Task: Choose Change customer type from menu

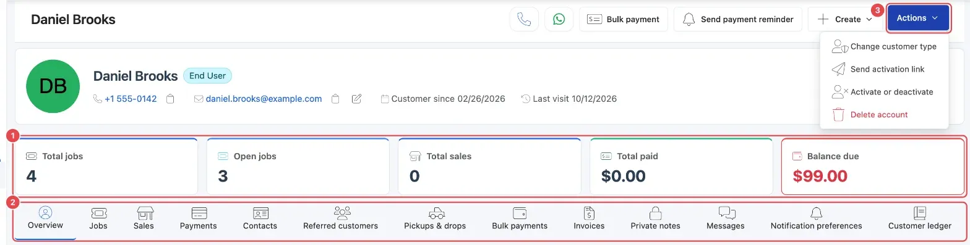Action: pos(884,46)
